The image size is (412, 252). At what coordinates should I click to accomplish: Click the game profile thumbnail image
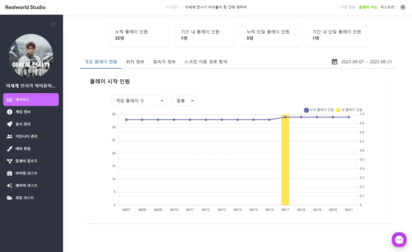coord(31,56)
